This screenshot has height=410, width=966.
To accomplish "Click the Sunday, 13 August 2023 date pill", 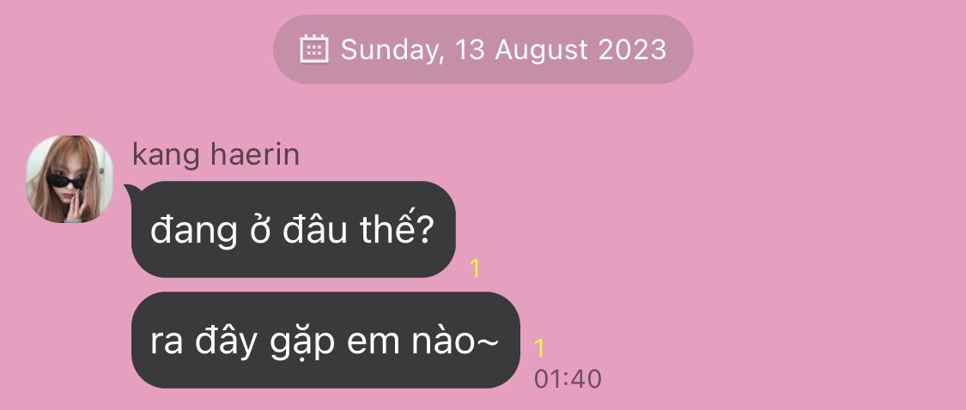I will [483, 49].
